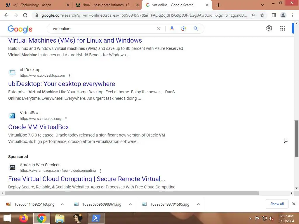Click the forward navigation arrow

pos(16,15)
